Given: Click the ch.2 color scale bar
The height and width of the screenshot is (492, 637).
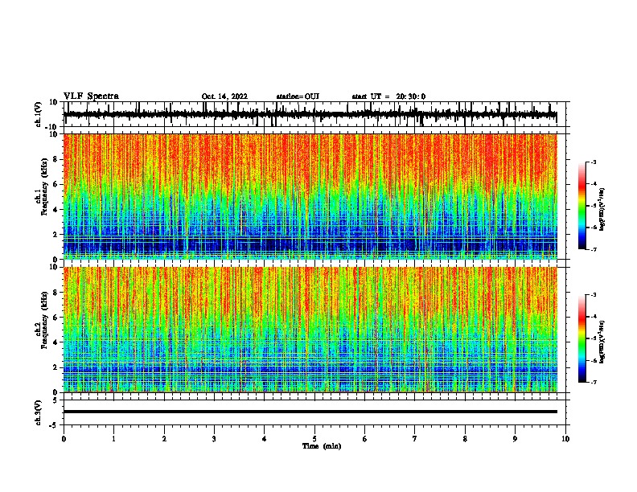Looking at the screenshot, I should tap(582, 338).
